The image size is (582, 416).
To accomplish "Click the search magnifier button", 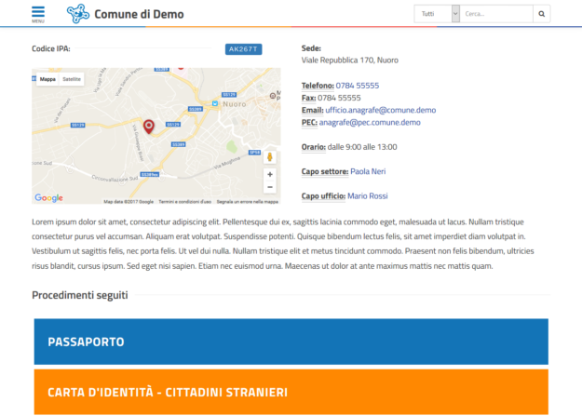I will tap(542, 14).
